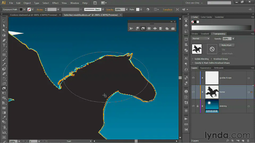Unlock the evening layer

pyautogui.click(x=197, y=106)
